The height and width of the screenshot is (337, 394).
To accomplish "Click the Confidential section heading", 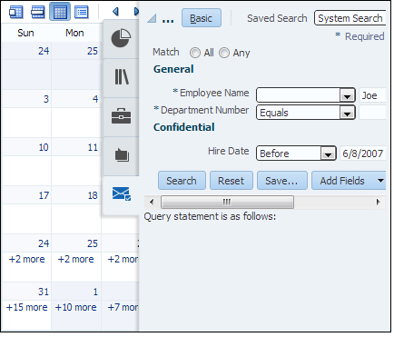I will click(x=184, y=127).
